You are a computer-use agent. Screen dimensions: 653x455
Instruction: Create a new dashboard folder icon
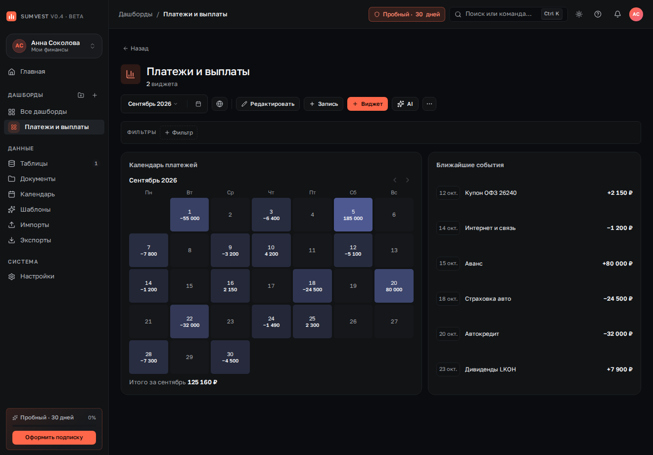81,95
